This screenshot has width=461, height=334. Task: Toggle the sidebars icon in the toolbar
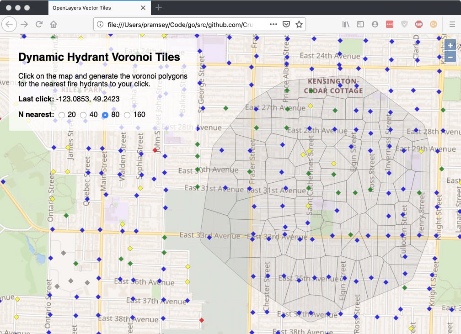[359, 24]
